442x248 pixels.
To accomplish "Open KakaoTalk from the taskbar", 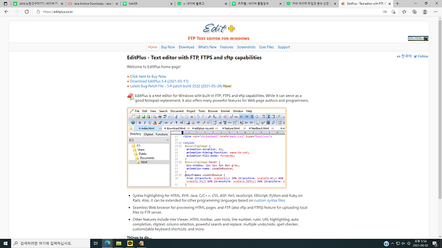I will point(130,244).
